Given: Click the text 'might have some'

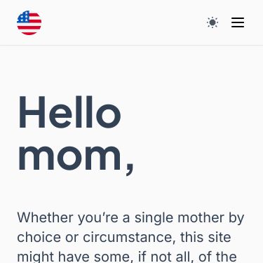Looking at the screenshot, I should [74, 257].
